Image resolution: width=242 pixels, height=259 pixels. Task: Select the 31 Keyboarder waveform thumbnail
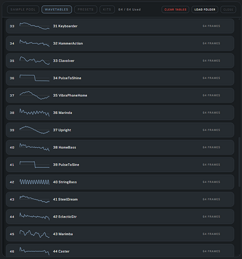35,26
